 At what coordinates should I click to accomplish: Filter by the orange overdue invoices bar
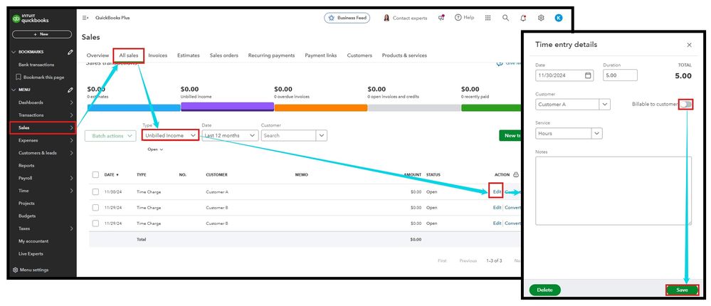320,108
